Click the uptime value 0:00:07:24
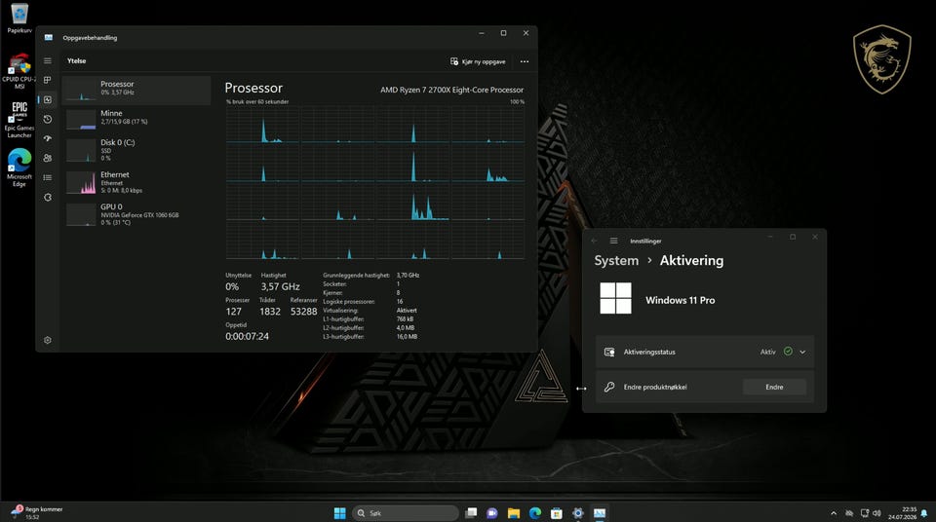 [x=247, y=336]
